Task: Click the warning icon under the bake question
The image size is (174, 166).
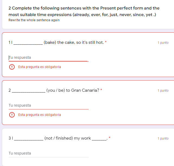Action: 12,67
